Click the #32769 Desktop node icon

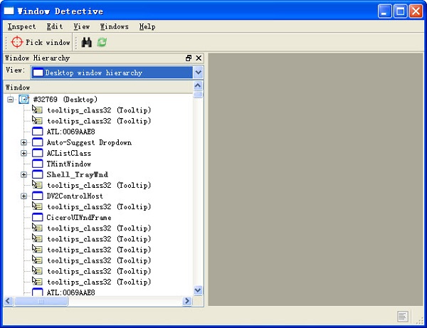23,100
